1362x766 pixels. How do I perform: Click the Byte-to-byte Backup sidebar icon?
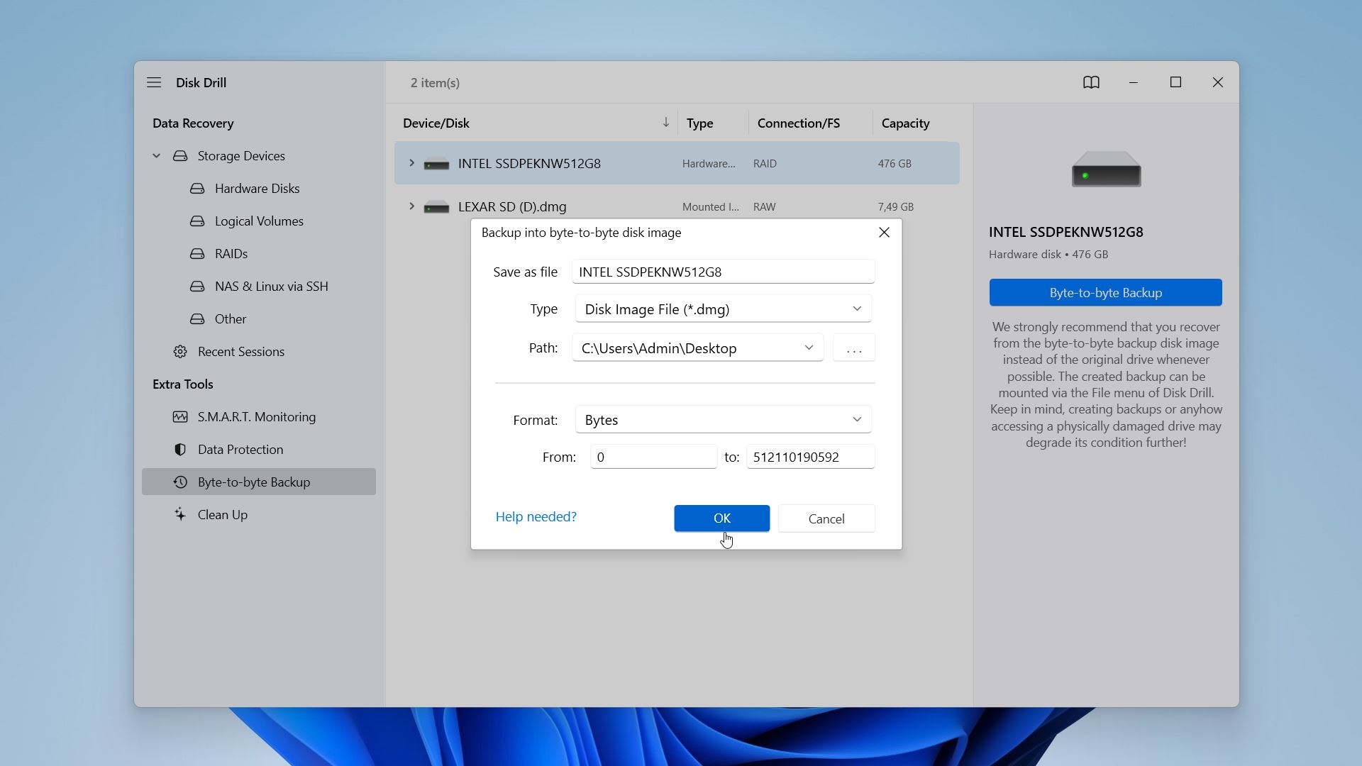(181, 481)
